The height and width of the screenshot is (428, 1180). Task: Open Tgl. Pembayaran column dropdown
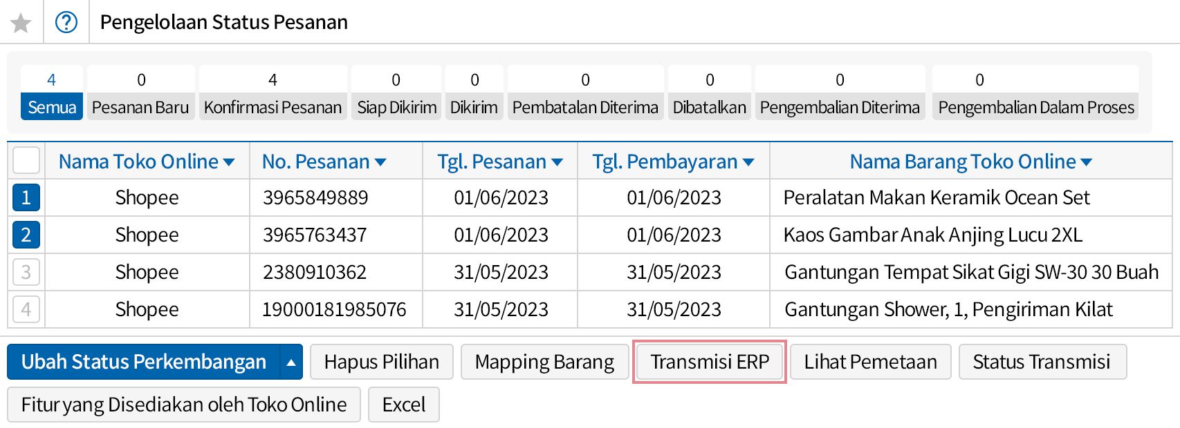(x=748, y=162)
